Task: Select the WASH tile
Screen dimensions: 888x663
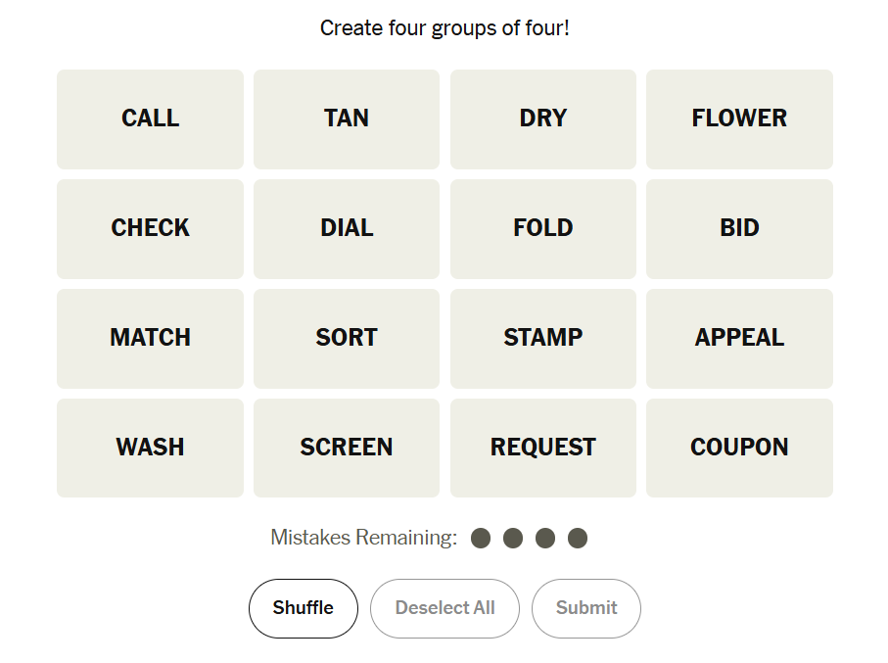Action: coord(150,448)
